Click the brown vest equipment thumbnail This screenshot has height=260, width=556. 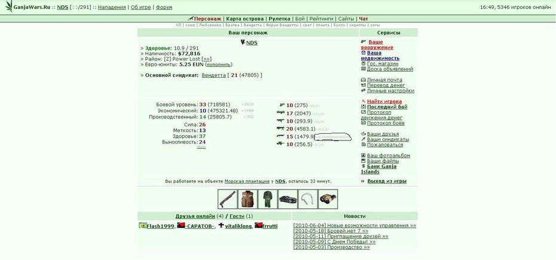point(248,199)
